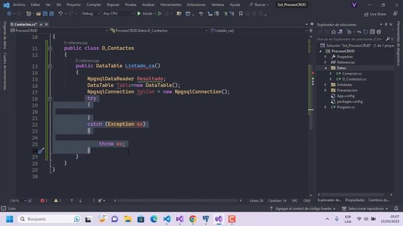Open the ProcesoCRUD.Datos.D_Contactos type dropdown
403x226 pixels.
click(159, 31)
